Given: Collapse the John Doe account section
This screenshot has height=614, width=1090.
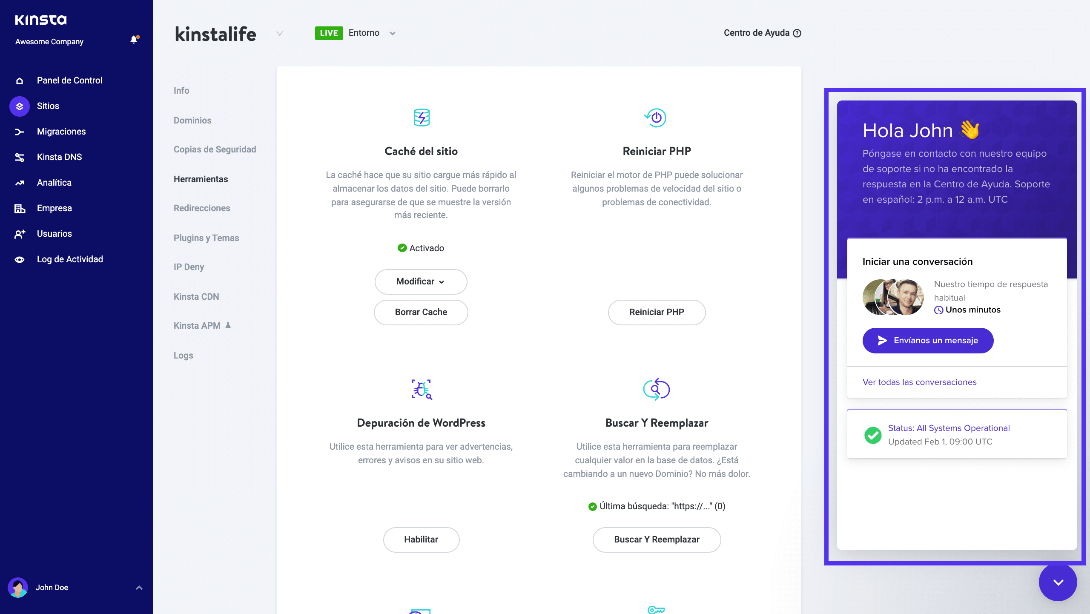Looking at the screenshot, I should (139, 587).
